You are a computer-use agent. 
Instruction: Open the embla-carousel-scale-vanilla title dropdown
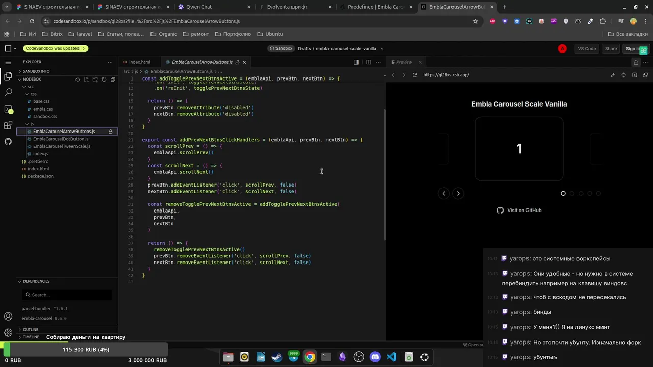(x=382, y=49)
